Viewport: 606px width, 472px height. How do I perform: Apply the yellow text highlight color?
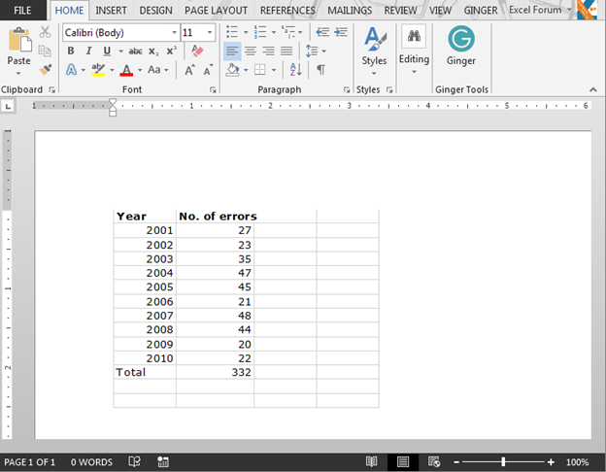pyautogui.click(x=98, y=70)
